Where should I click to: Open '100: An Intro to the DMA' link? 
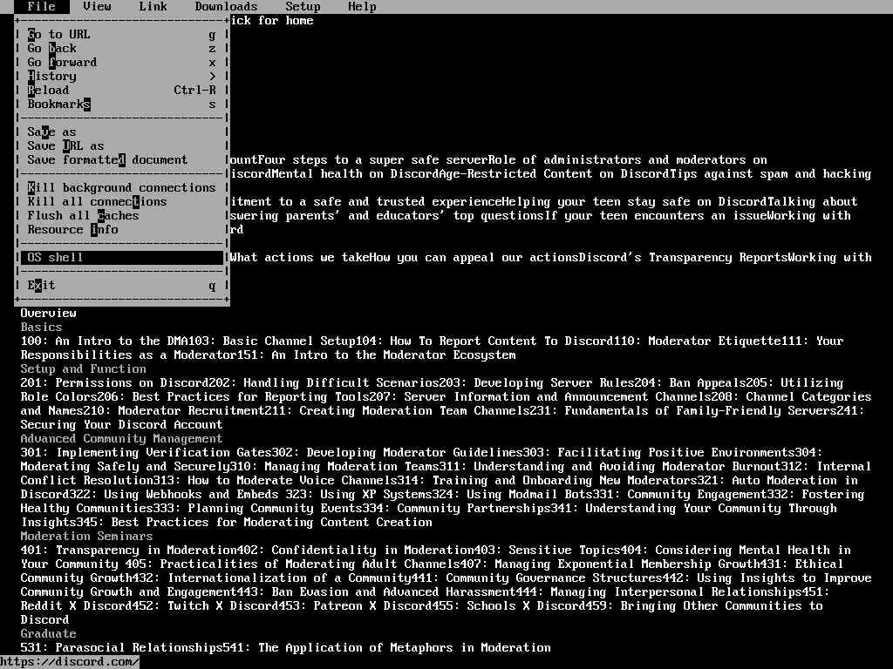[x=105, y=341]
